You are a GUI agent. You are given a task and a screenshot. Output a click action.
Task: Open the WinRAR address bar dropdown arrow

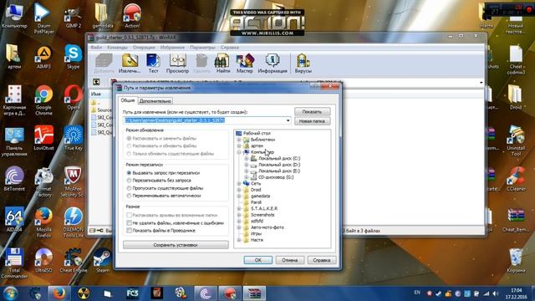pyautogui.click(x=481, y=82)
